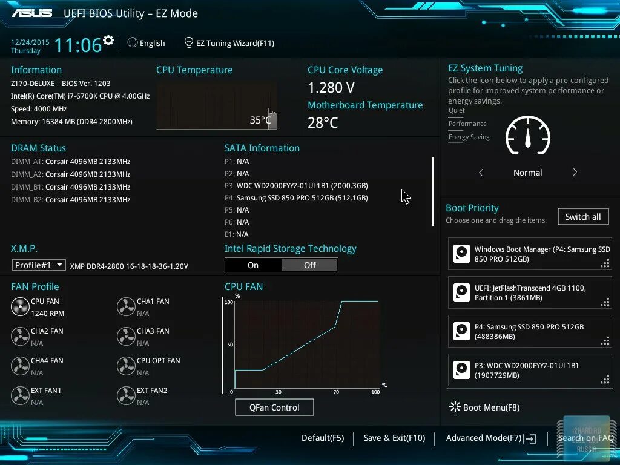Click the Z170-DELUXE BIOS Ver. 1203 line
Viewport: 620px width, 465px height.
click(61, 84)
